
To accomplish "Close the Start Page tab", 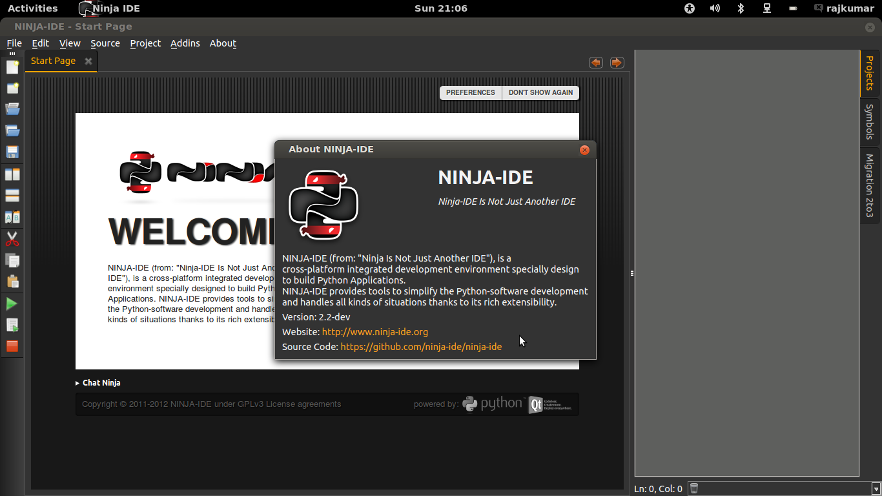I will 88,61.
